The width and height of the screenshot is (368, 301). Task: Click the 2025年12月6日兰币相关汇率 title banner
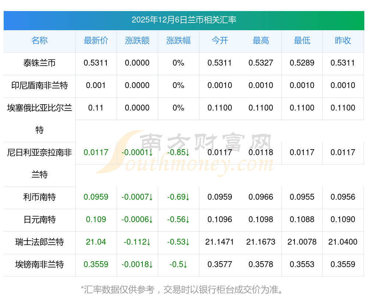tap(184, 20)
